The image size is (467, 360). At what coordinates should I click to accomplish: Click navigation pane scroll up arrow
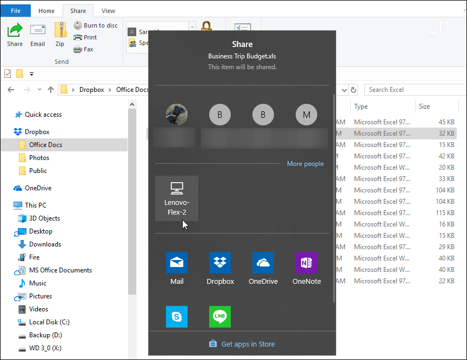click(x=132, y=104)
